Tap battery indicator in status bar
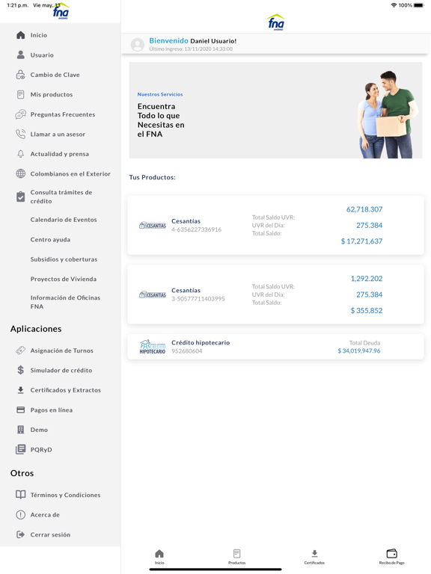Viewport: 431px width, 574px height. click(x=418, y=5)
